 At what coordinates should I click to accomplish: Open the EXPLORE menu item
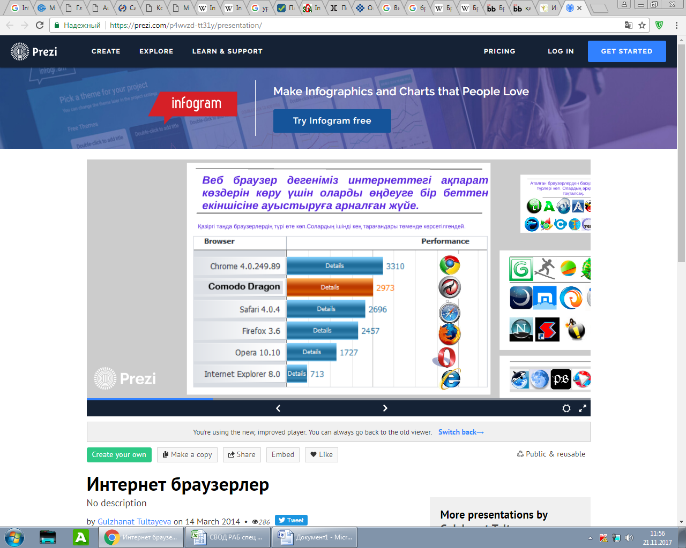pos(156,51)
